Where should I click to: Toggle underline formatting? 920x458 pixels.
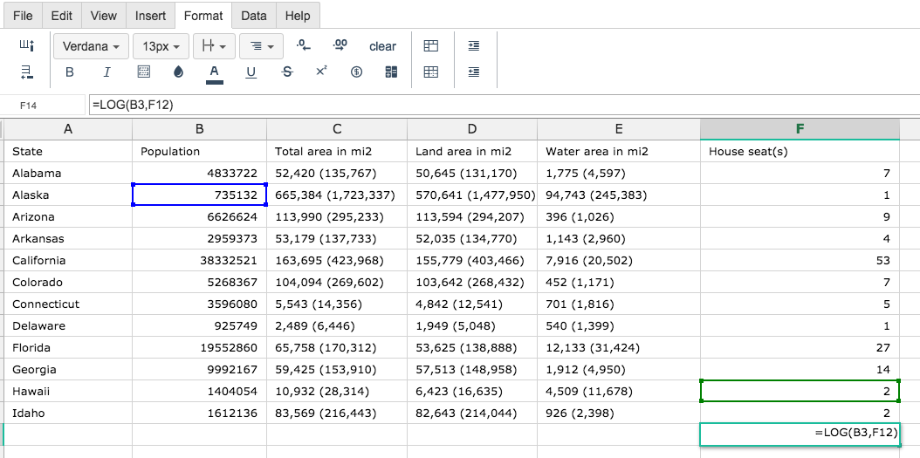pyautogui.click(x=251, y=72)
